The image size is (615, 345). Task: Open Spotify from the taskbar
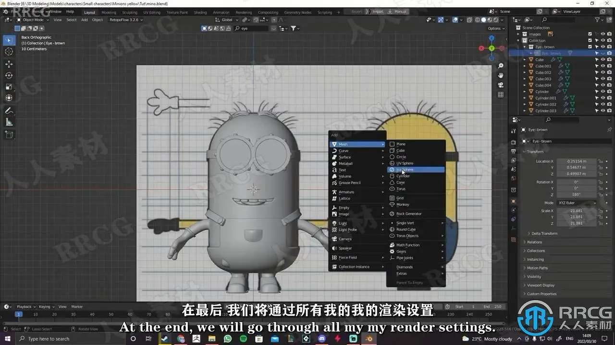243,339
